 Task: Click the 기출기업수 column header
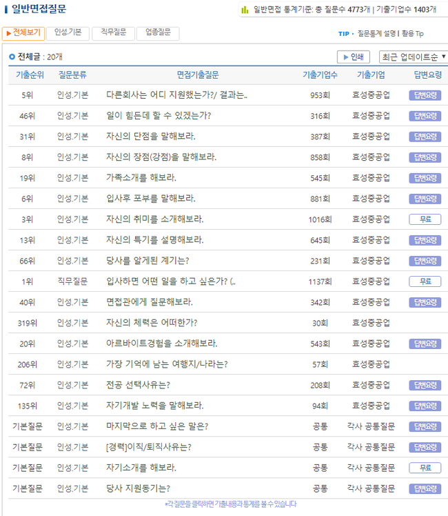point(320,75)
